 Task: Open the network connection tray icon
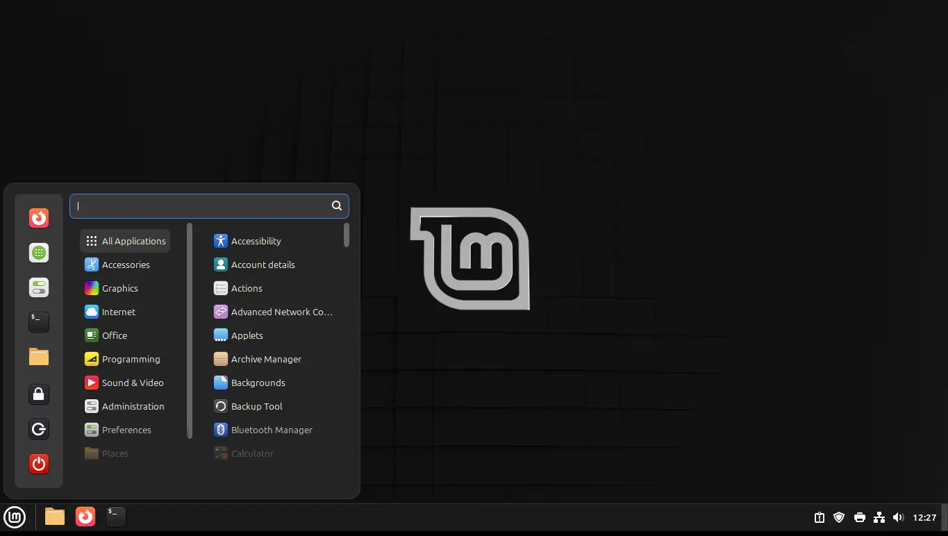point(879,517)
